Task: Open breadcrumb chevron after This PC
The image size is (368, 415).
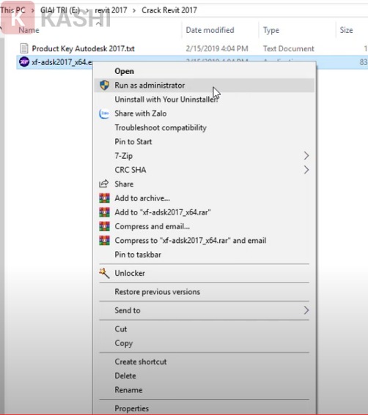Action: 33,10
